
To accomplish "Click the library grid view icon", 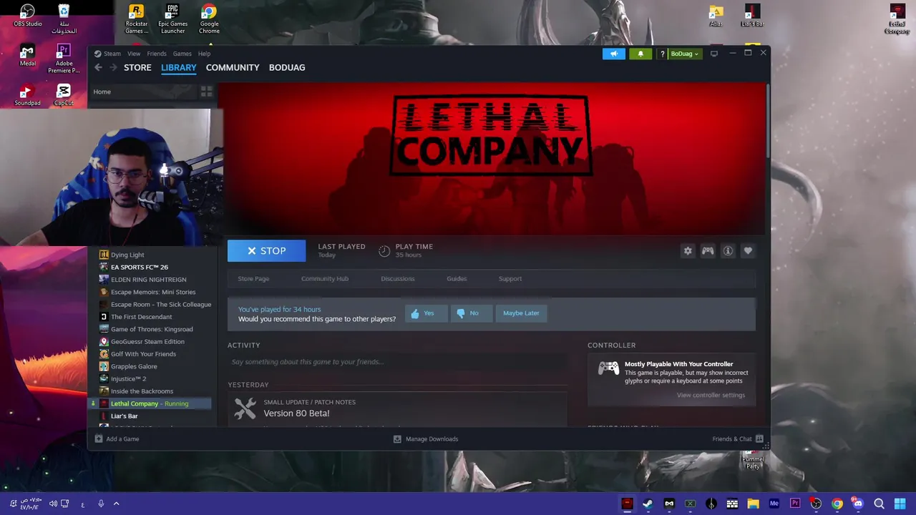I will 206,92.
